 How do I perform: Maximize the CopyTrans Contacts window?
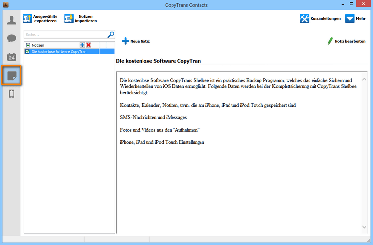tap(351, 4)
